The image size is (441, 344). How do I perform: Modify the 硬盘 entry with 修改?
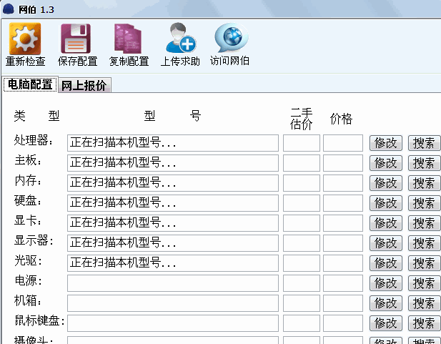[x=386, y=203]
